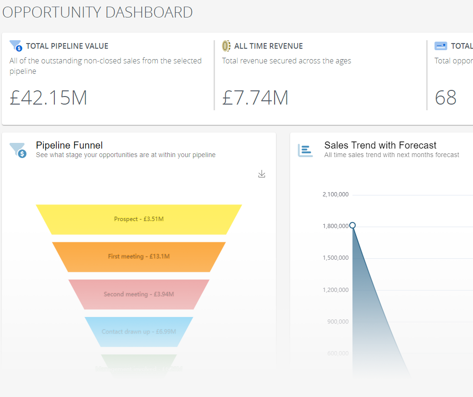This screenshot has height=397, width=473.
Task: Download the Pipeline Funnel chart
Action: [262, 174]
